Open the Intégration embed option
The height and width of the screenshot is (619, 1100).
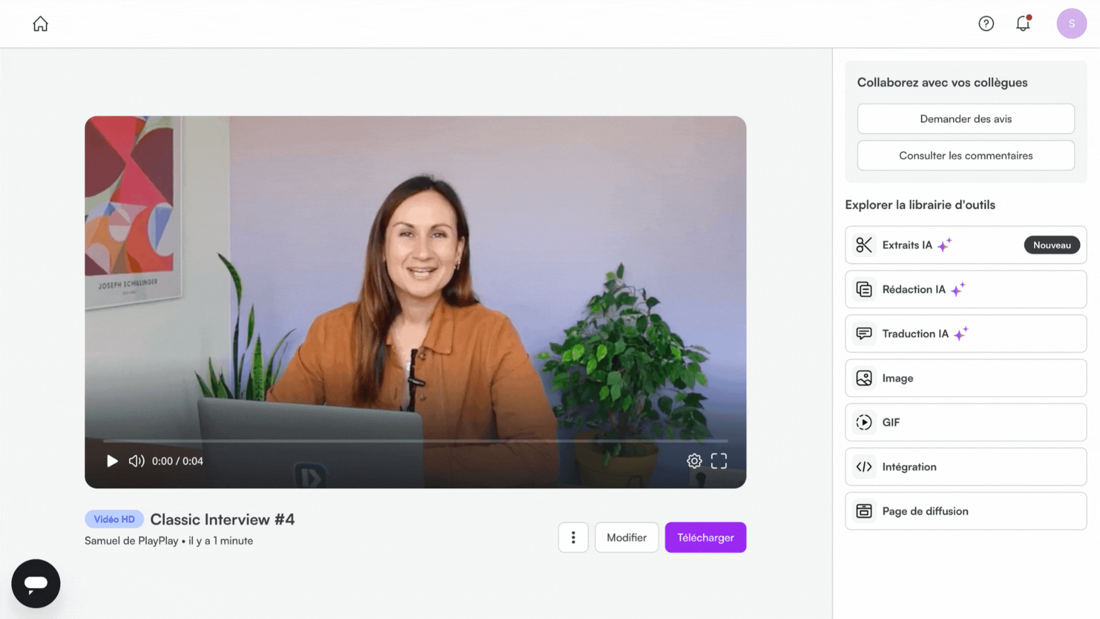pyautogui.click(x=965, y=467)
